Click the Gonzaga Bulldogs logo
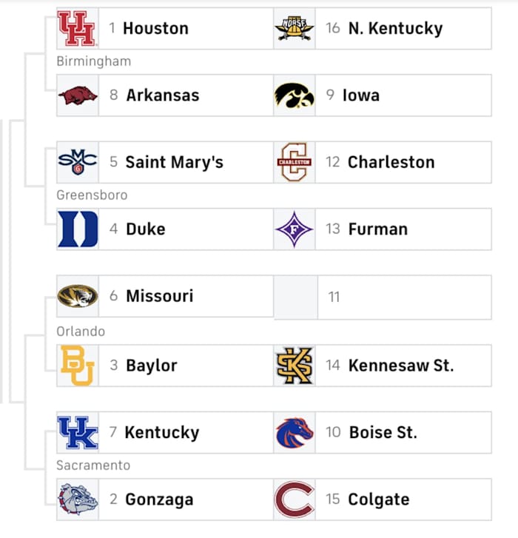Screen dimensions: 518x538 tap(77, 500)
